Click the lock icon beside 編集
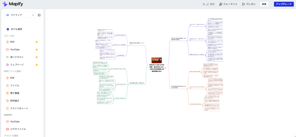 [204, 4]
